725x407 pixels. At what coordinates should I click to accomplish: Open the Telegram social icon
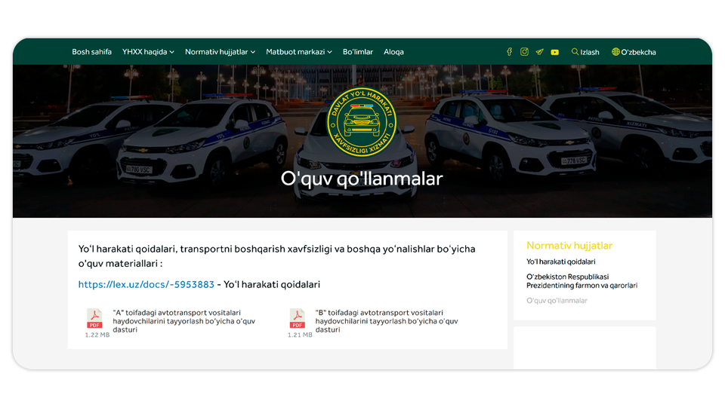click(x=539, y=52)
